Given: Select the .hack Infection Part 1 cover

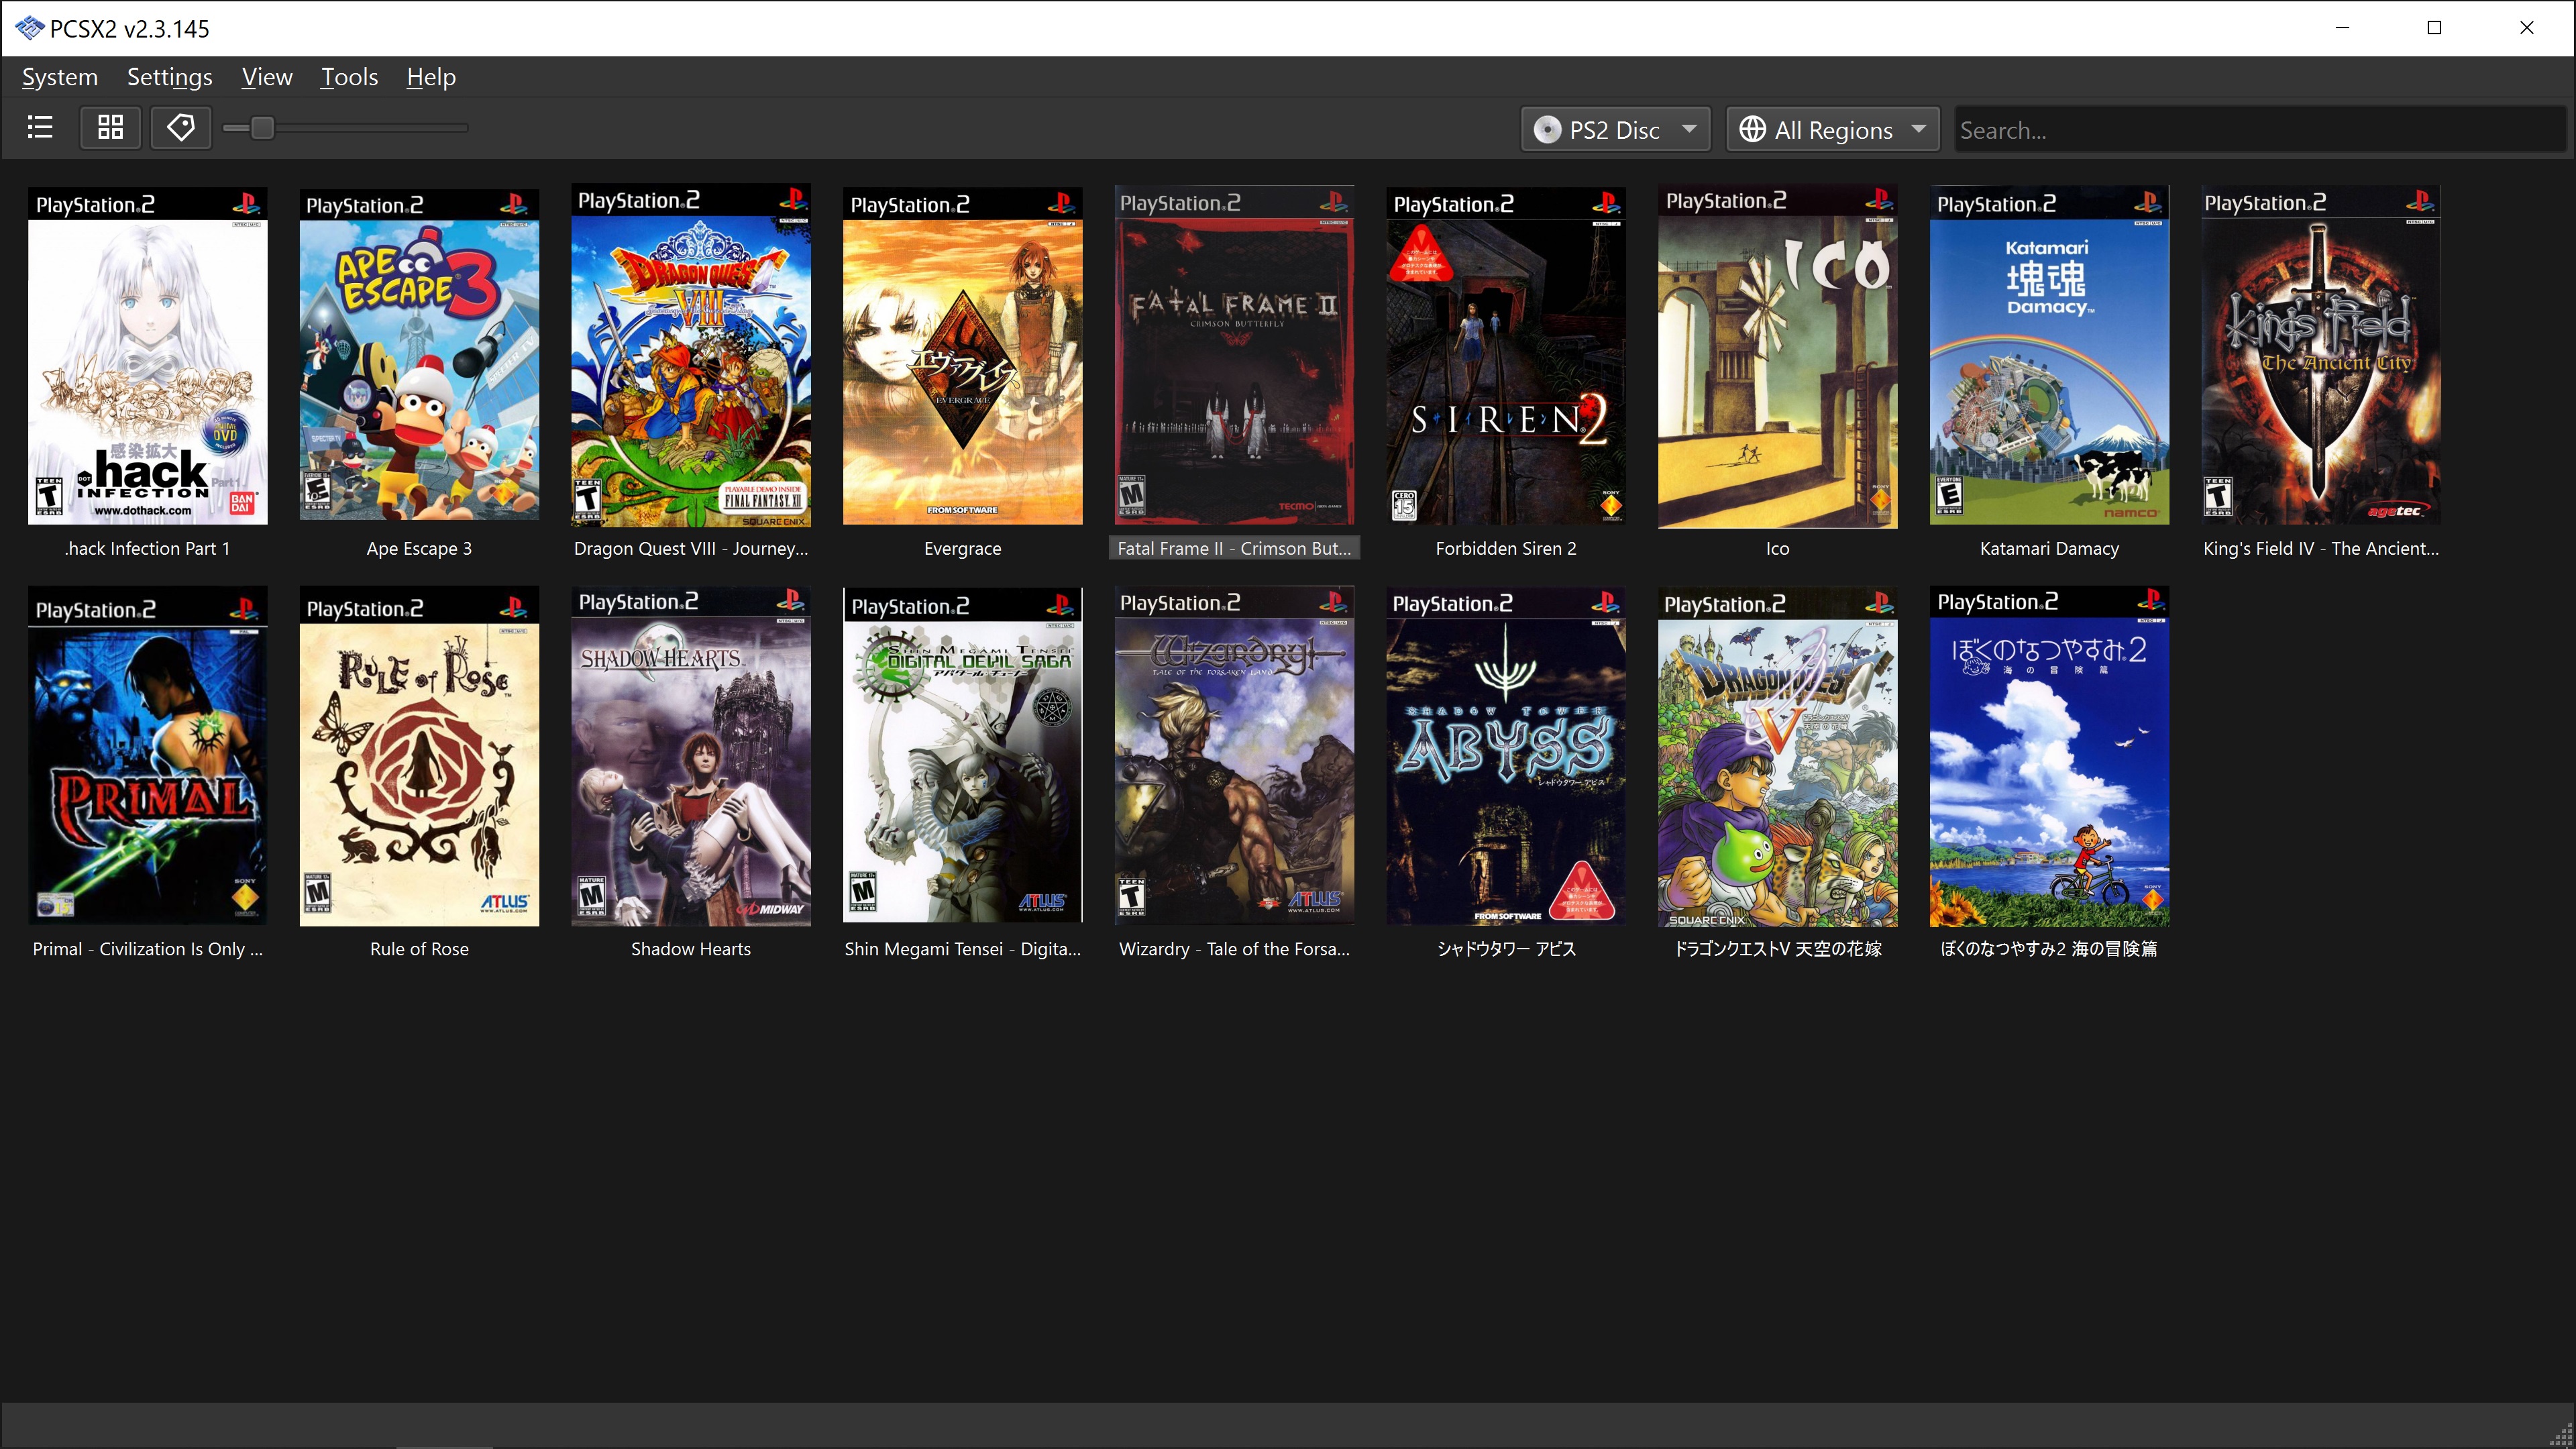Looking at the screenshot, I should (x=148, y=356).
